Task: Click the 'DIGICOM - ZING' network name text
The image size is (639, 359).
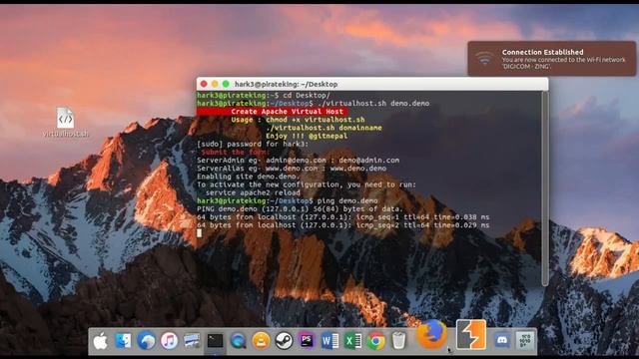Action: click(x=525, y=67)
